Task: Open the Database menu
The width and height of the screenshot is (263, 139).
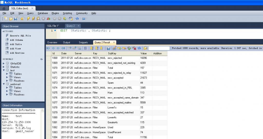Action: click(x=43, y=13)
